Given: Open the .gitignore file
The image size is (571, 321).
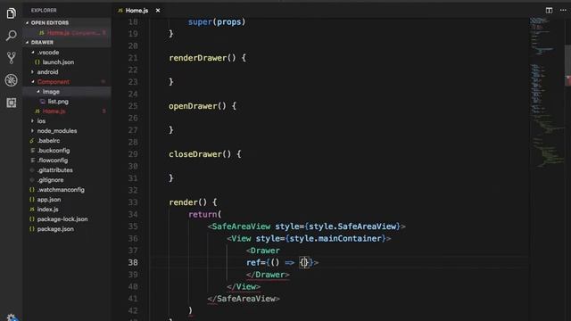Looking at the screenshot, I should coord(68,180).
